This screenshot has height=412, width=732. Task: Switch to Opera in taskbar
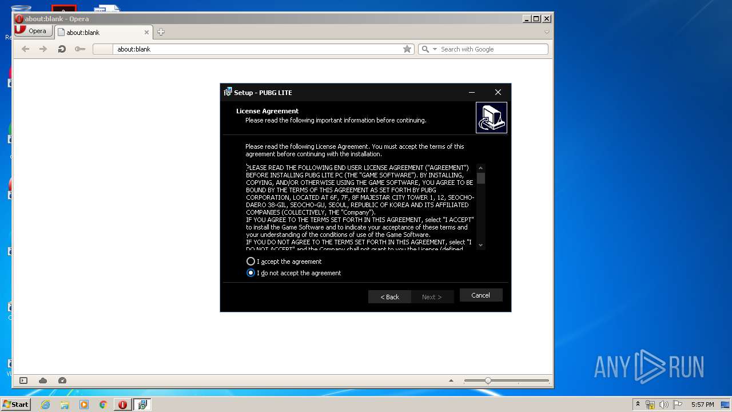[x=122, y=405]
